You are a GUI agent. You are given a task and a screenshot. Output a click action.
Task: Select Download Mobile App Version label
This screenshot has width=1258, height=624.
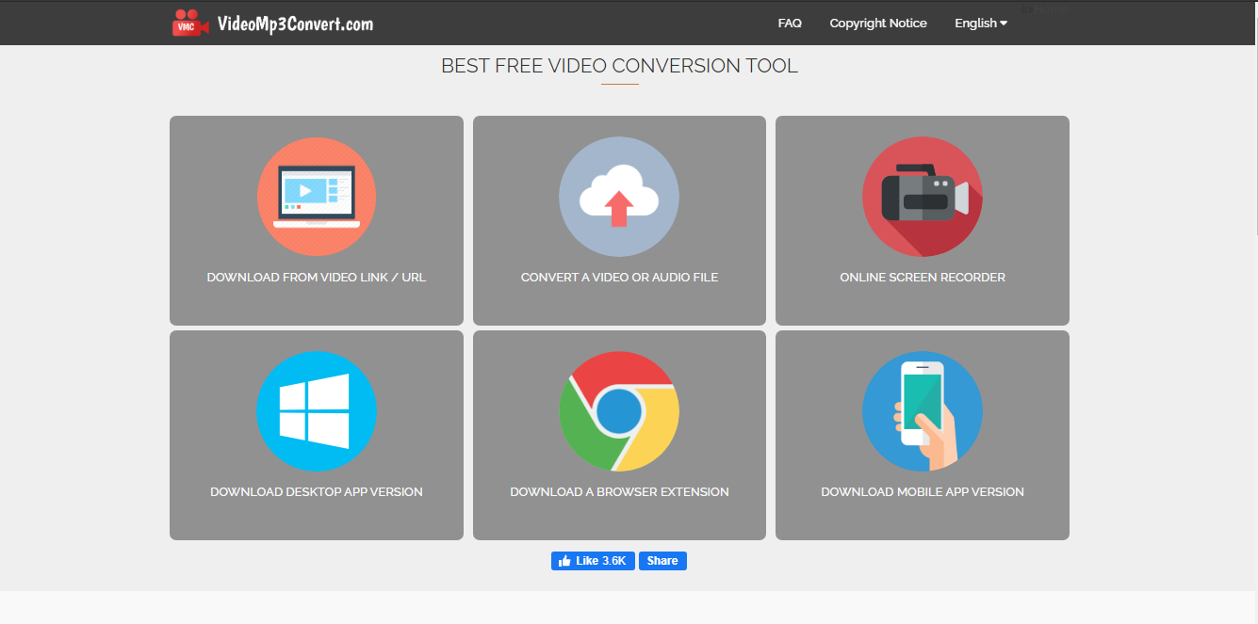923,492
